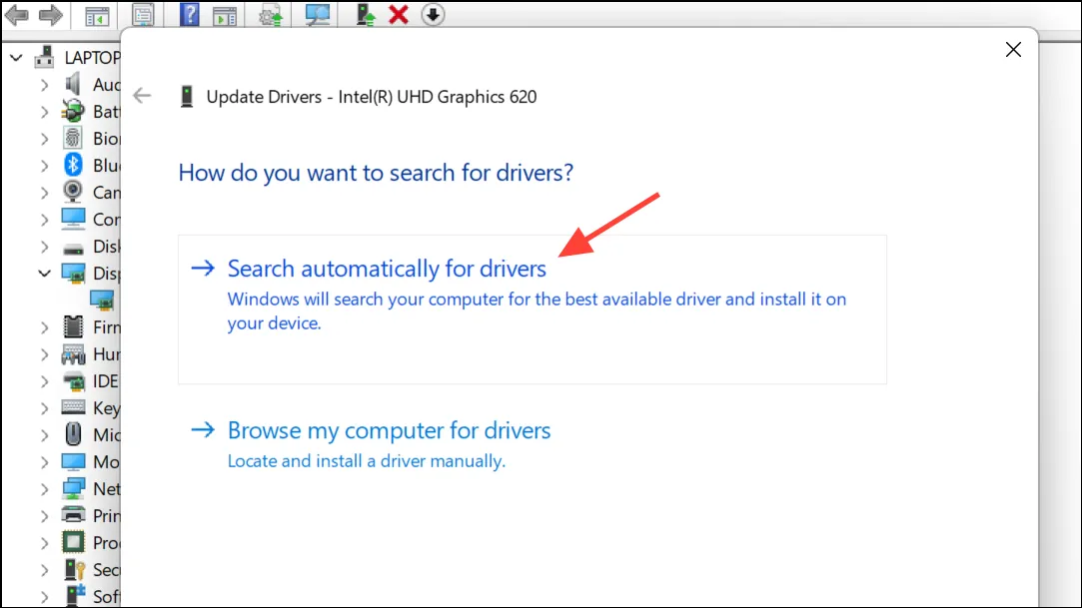Open the blue Help question-mark toolbar icon
This screenshot has width=1082, height=608.
(189, 14)
